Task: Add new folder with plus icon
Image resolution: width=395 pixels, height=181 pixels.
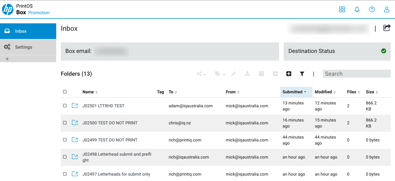Action: [289, 74]
